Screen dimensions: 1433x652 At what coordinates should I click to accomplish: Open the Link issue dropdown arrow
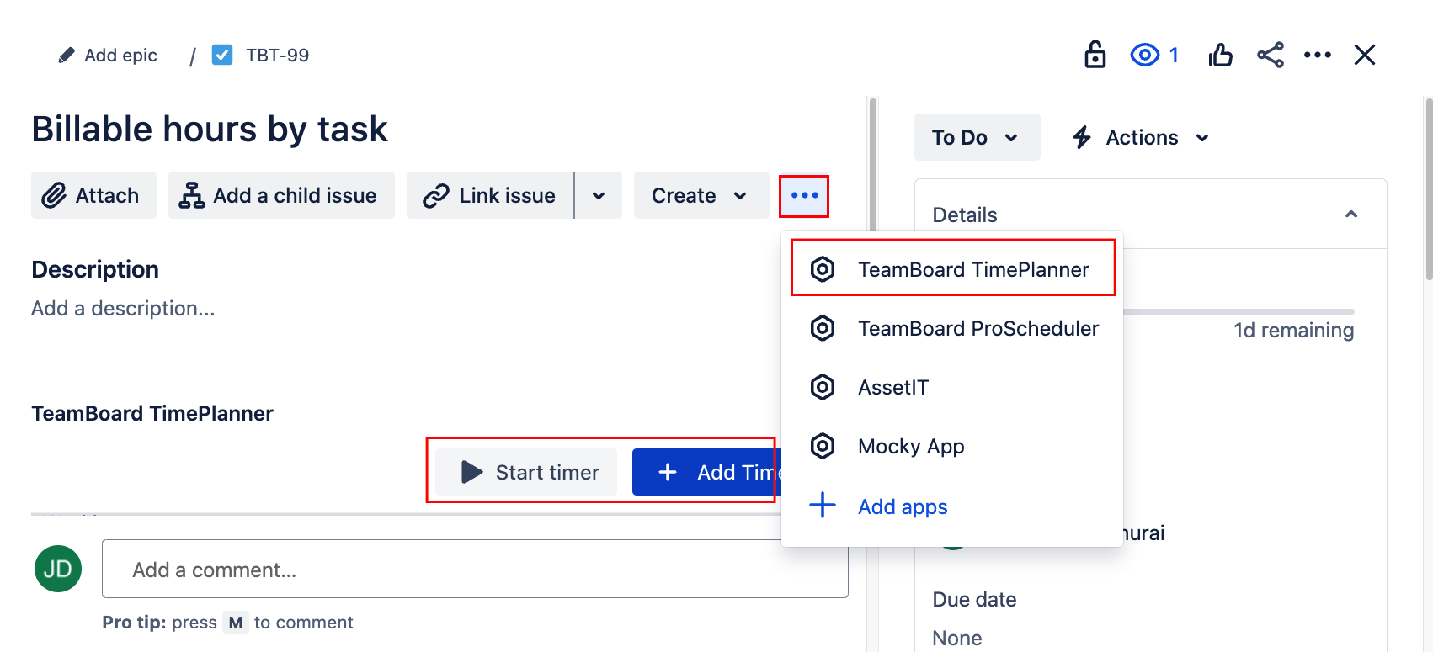[x=599, y=195]
